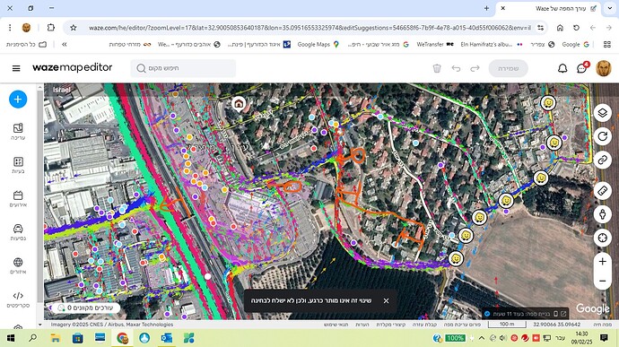Select the ruler measuring tool

(603, 191)
